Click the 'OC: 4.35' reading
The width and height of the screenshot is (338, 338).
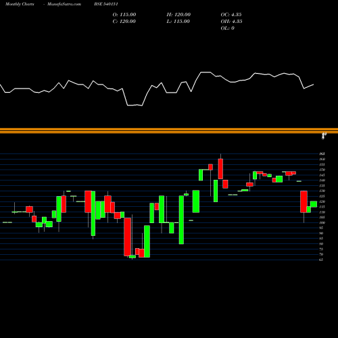[x=231, y=15]
